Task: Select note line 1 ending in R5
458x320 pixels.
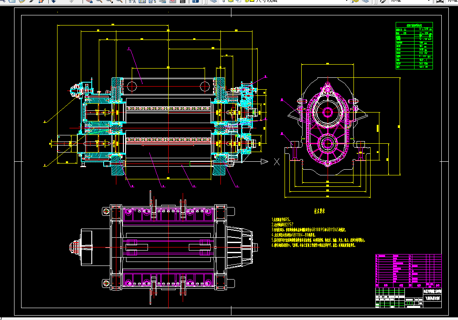Action: [281, 220]
